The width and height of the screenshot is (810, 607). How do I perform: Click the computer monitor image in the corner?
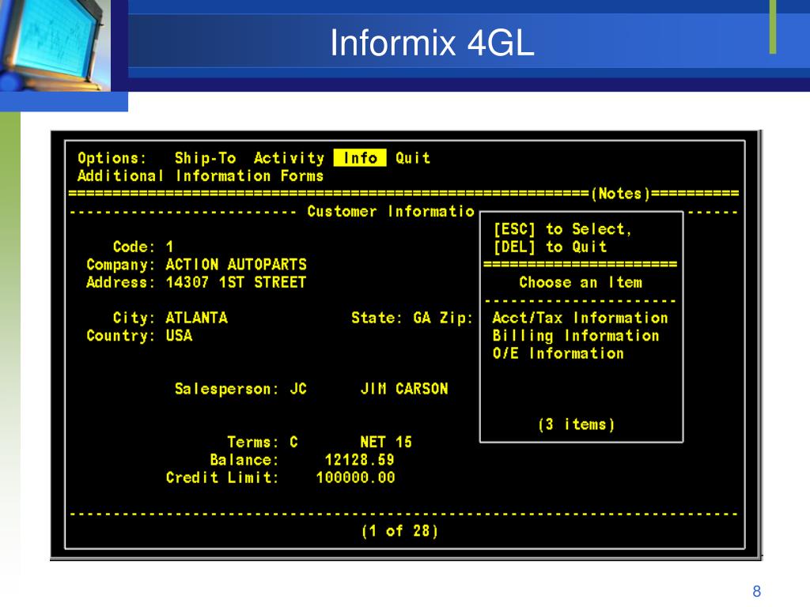pos(55,45)
